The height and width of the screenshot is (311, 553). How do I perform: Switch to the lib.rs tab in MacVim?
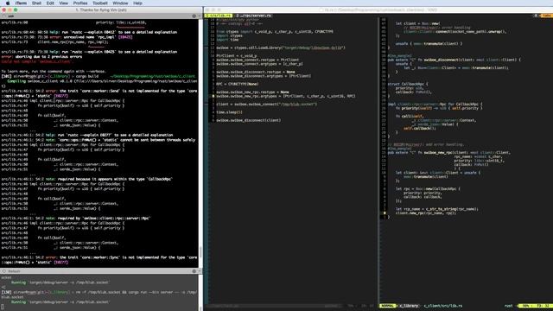[219, 16]
